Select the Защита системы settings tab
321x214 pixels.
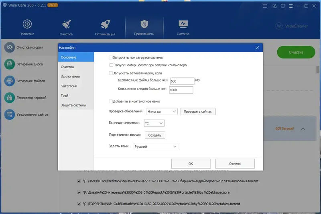(x=76, y=105)
